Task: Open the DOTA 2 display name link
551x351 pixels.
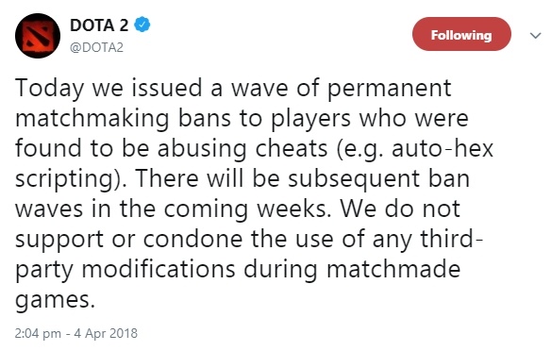Action: click(x=99, y=25)
